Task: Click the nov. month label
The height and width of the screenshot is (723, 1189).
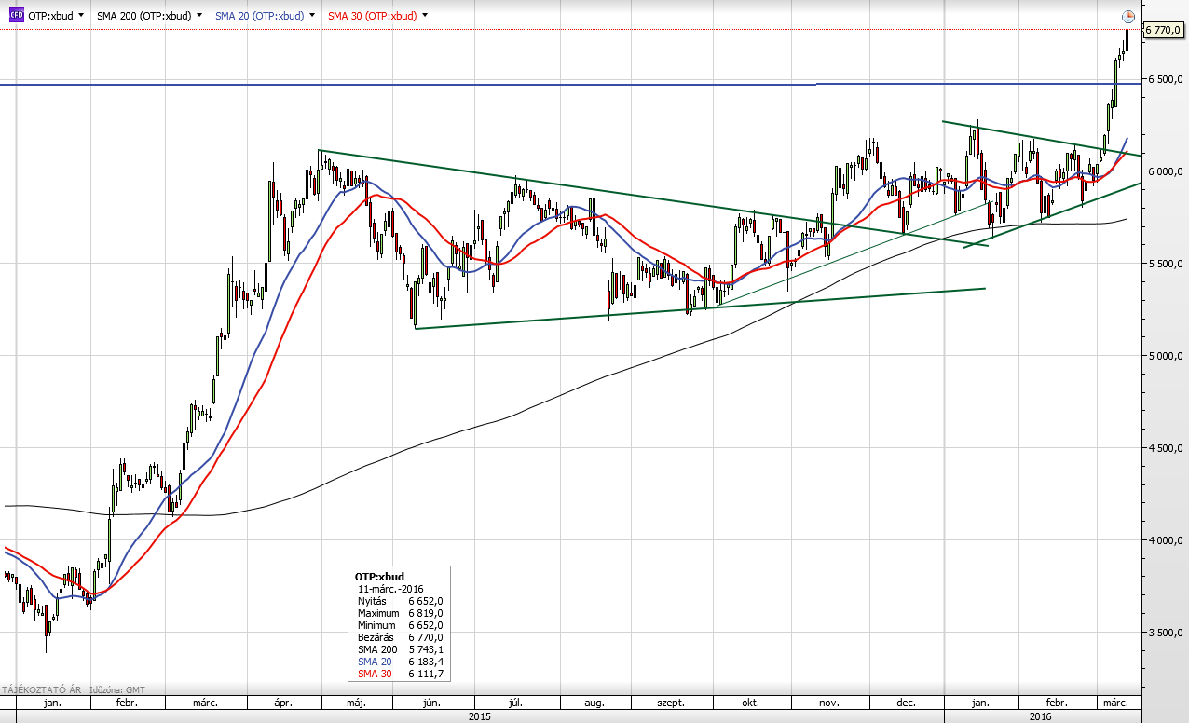Action: tap(829, 703)
